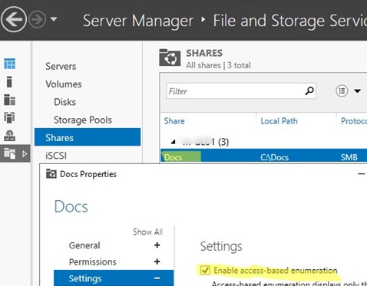
Task: Open the Volumes page
Action: point(64,84)
